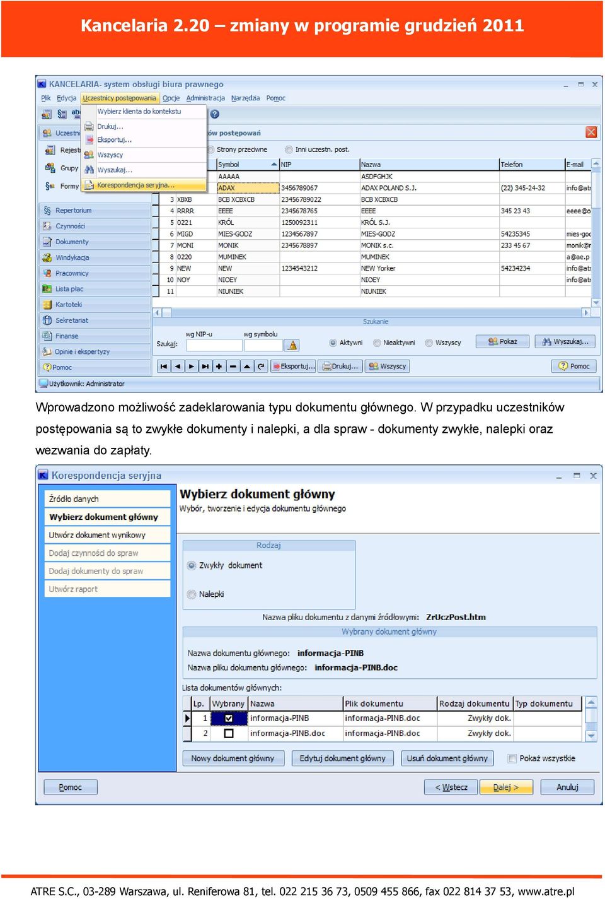
Task: Open Finanse section in the sidebar
Action: point(95,336)
